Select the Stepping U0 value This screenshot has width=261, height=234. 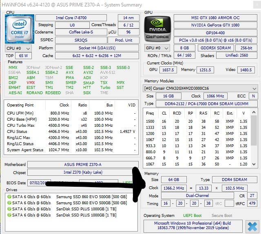point(72,25)
